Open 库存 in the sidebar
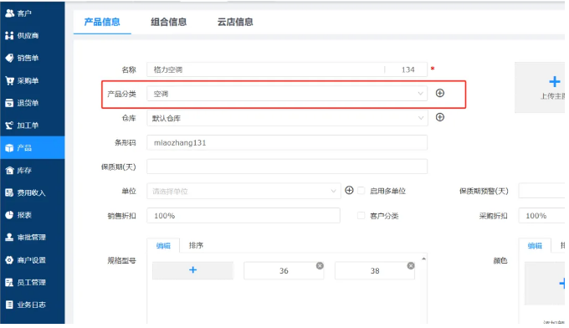 [33, 170]
